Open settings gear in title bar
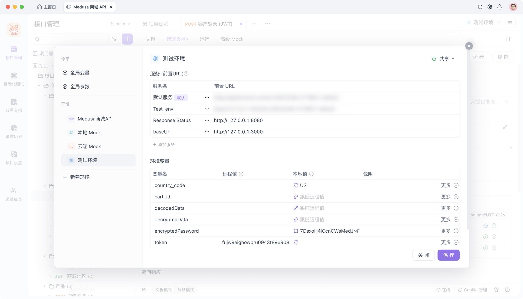 tap(490, 7)
